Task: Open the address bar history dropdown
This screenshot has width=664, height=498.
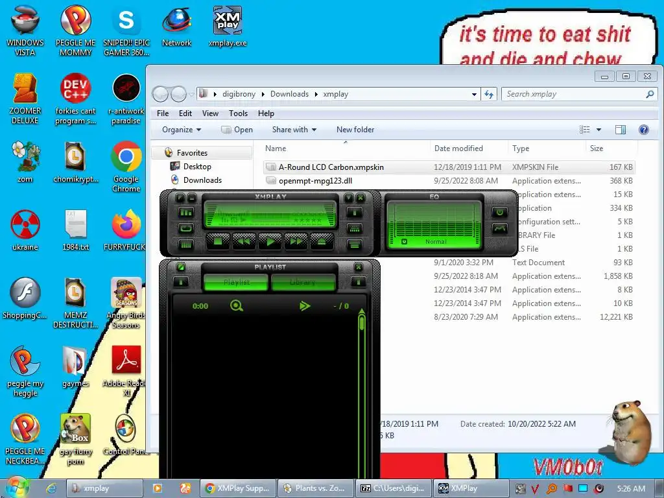Action: click(x=474, y=95)
